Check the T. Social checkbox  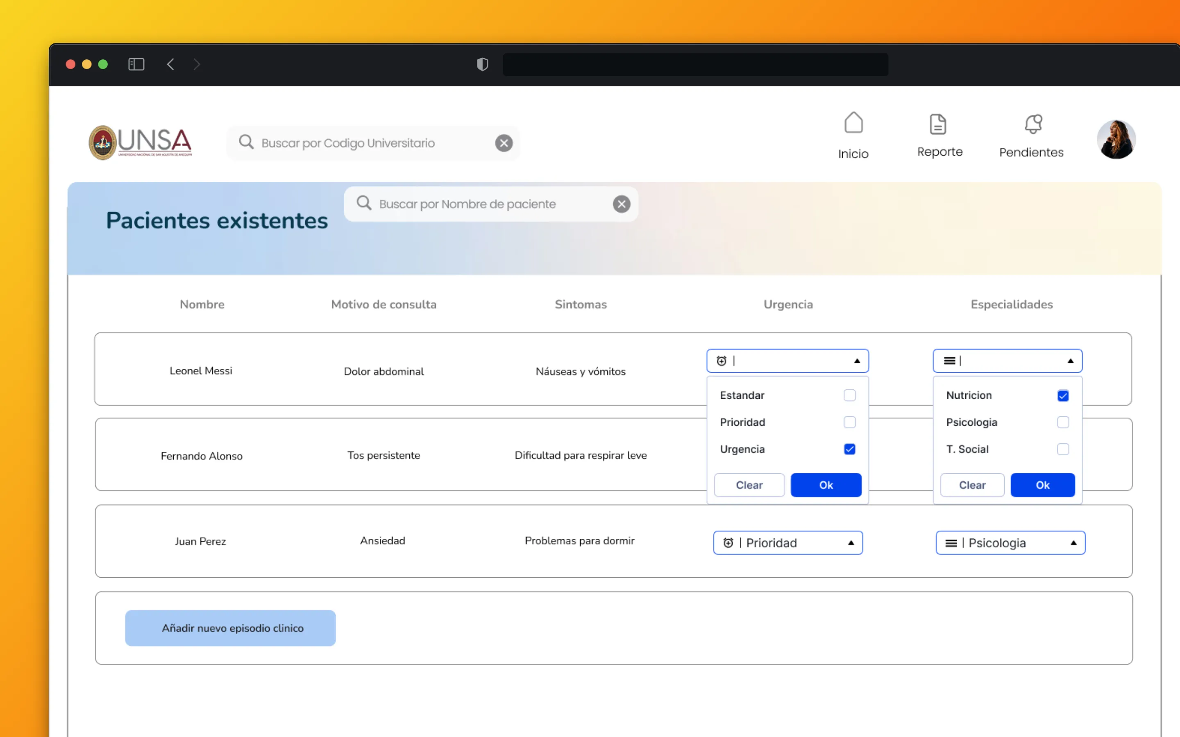tap(1063, 449)
